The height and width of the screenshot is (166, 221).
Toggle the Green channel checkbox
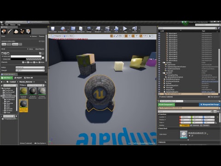(28, 62)
